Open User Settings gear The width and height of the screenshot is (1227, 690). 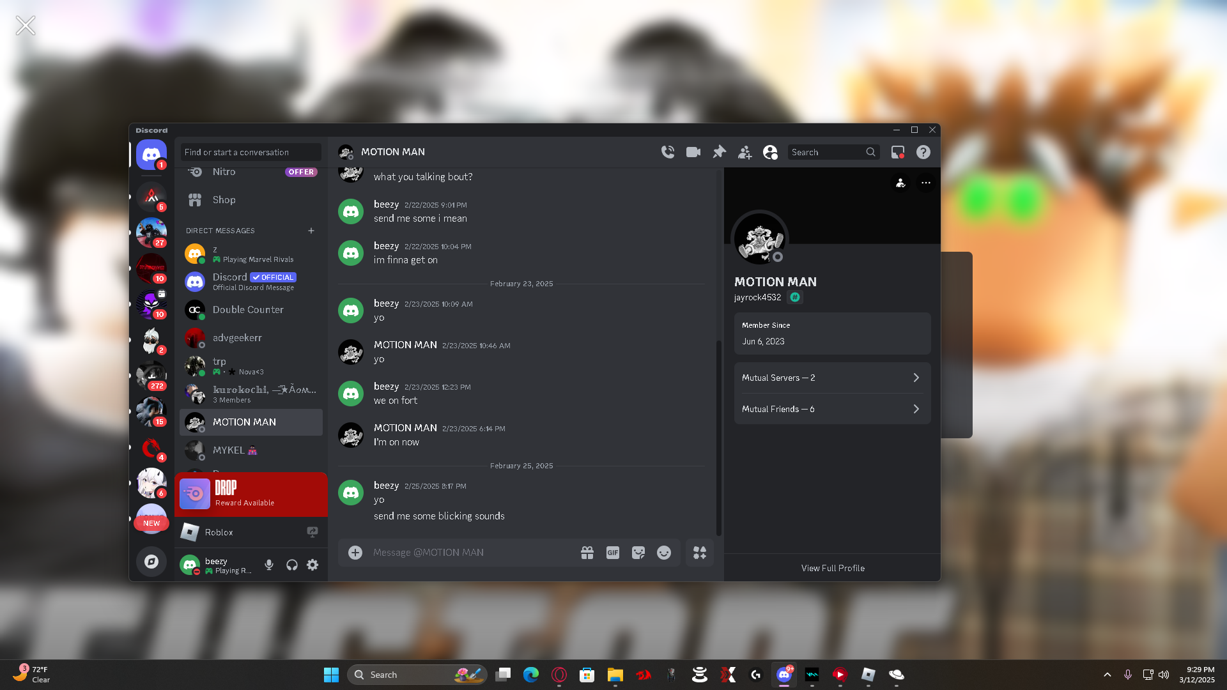click(x=313, y=565)
